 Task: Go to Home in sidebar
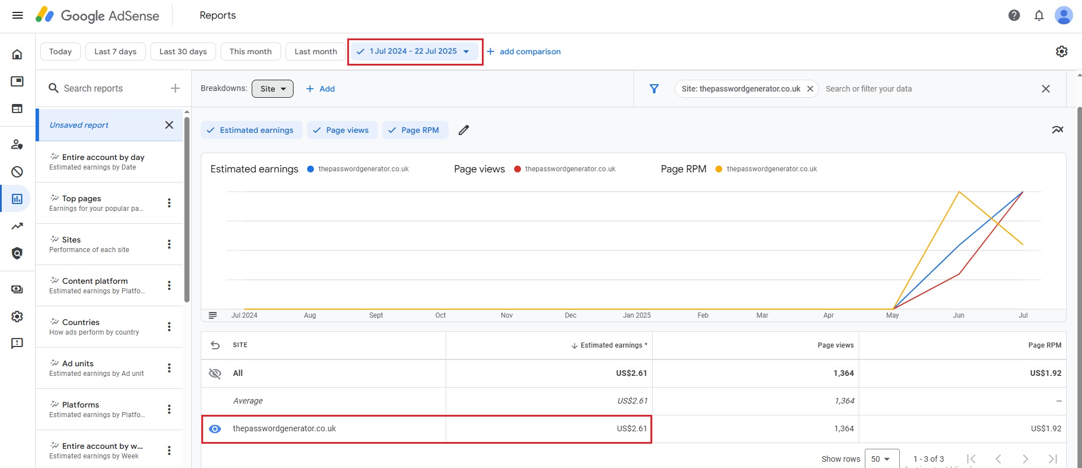[17, 54]
